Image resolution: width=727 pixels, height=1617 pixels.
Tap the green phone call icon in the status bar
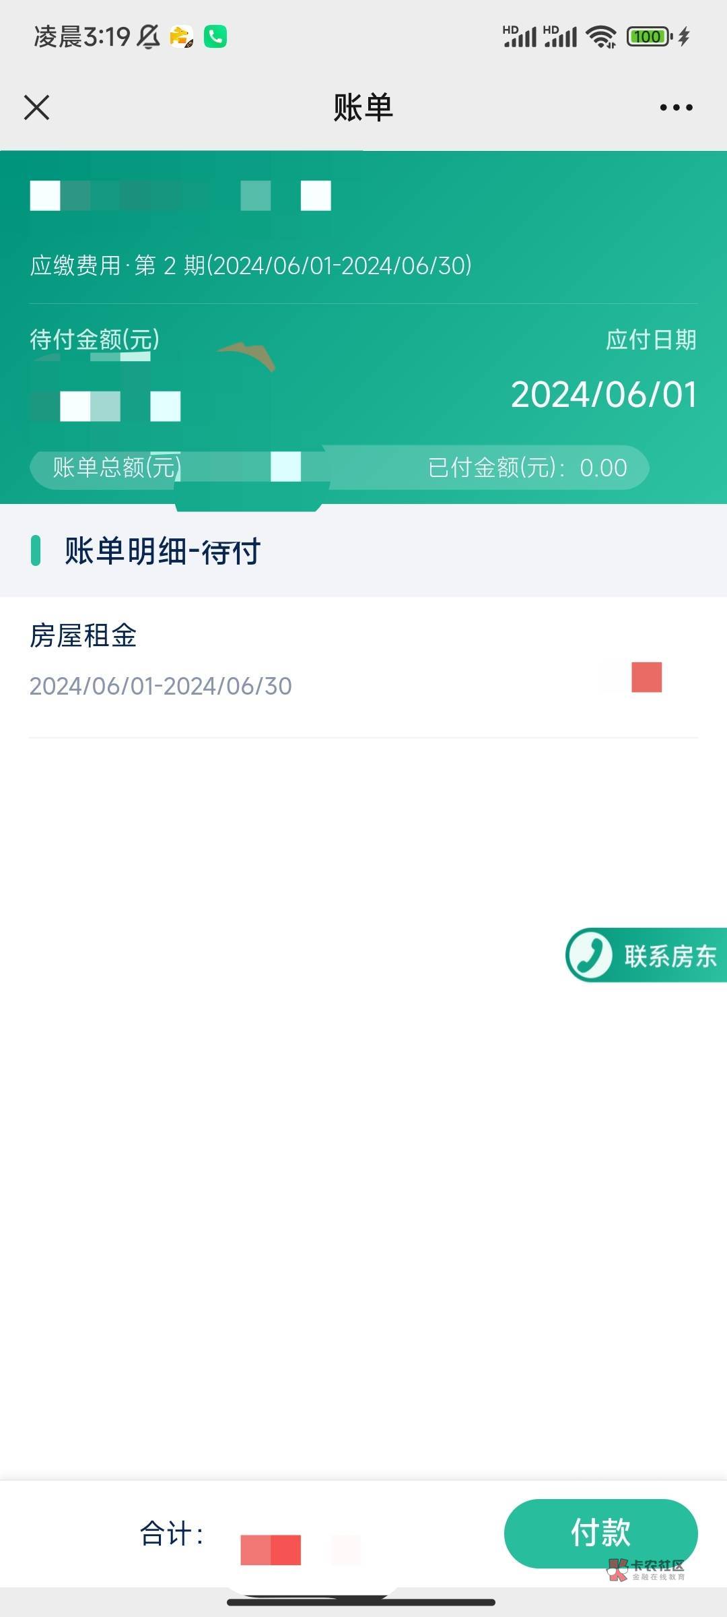[215, 36]
